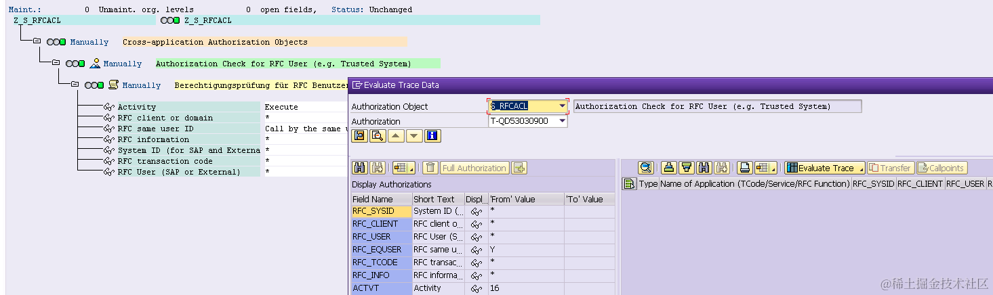
Task: Click the top-left Z_S_RFCACL root node
Action: click(x=37, y=20)
